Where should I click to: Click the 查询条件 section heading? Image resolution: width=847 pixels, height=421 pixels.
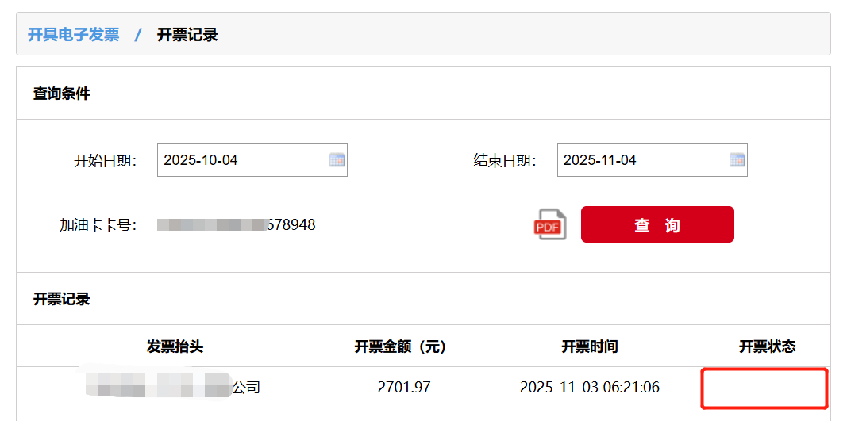61,94
